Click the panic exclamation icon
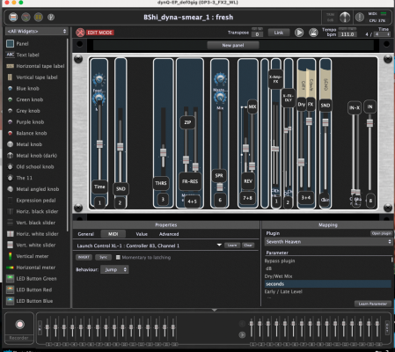This screenshot has width=395, height=352. point(360,17)
